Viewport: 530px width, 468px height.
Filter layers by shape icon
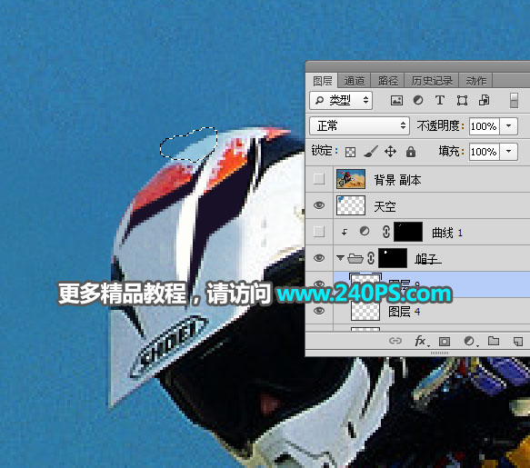pos(462,100)
